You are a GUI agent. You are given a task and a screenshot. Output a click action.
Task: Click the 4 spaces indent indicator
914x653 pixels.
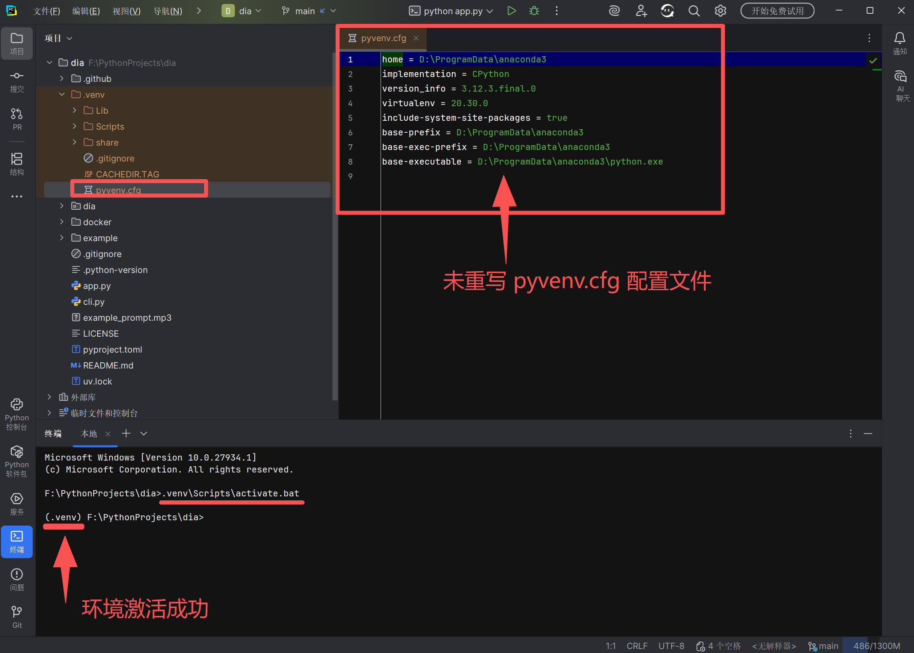[x=719, y=646]
